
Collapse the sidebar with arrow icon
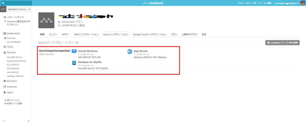coord(29,121)
